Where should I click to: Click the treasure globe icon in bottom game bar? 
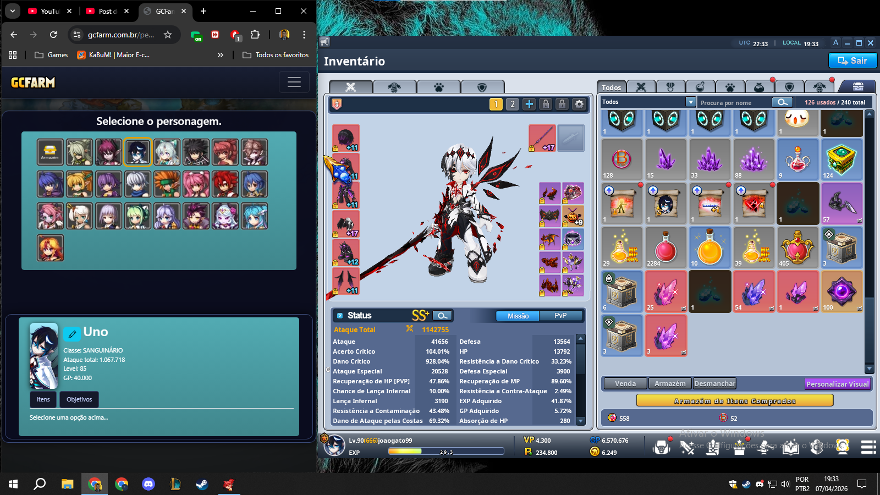click(843, 447)
